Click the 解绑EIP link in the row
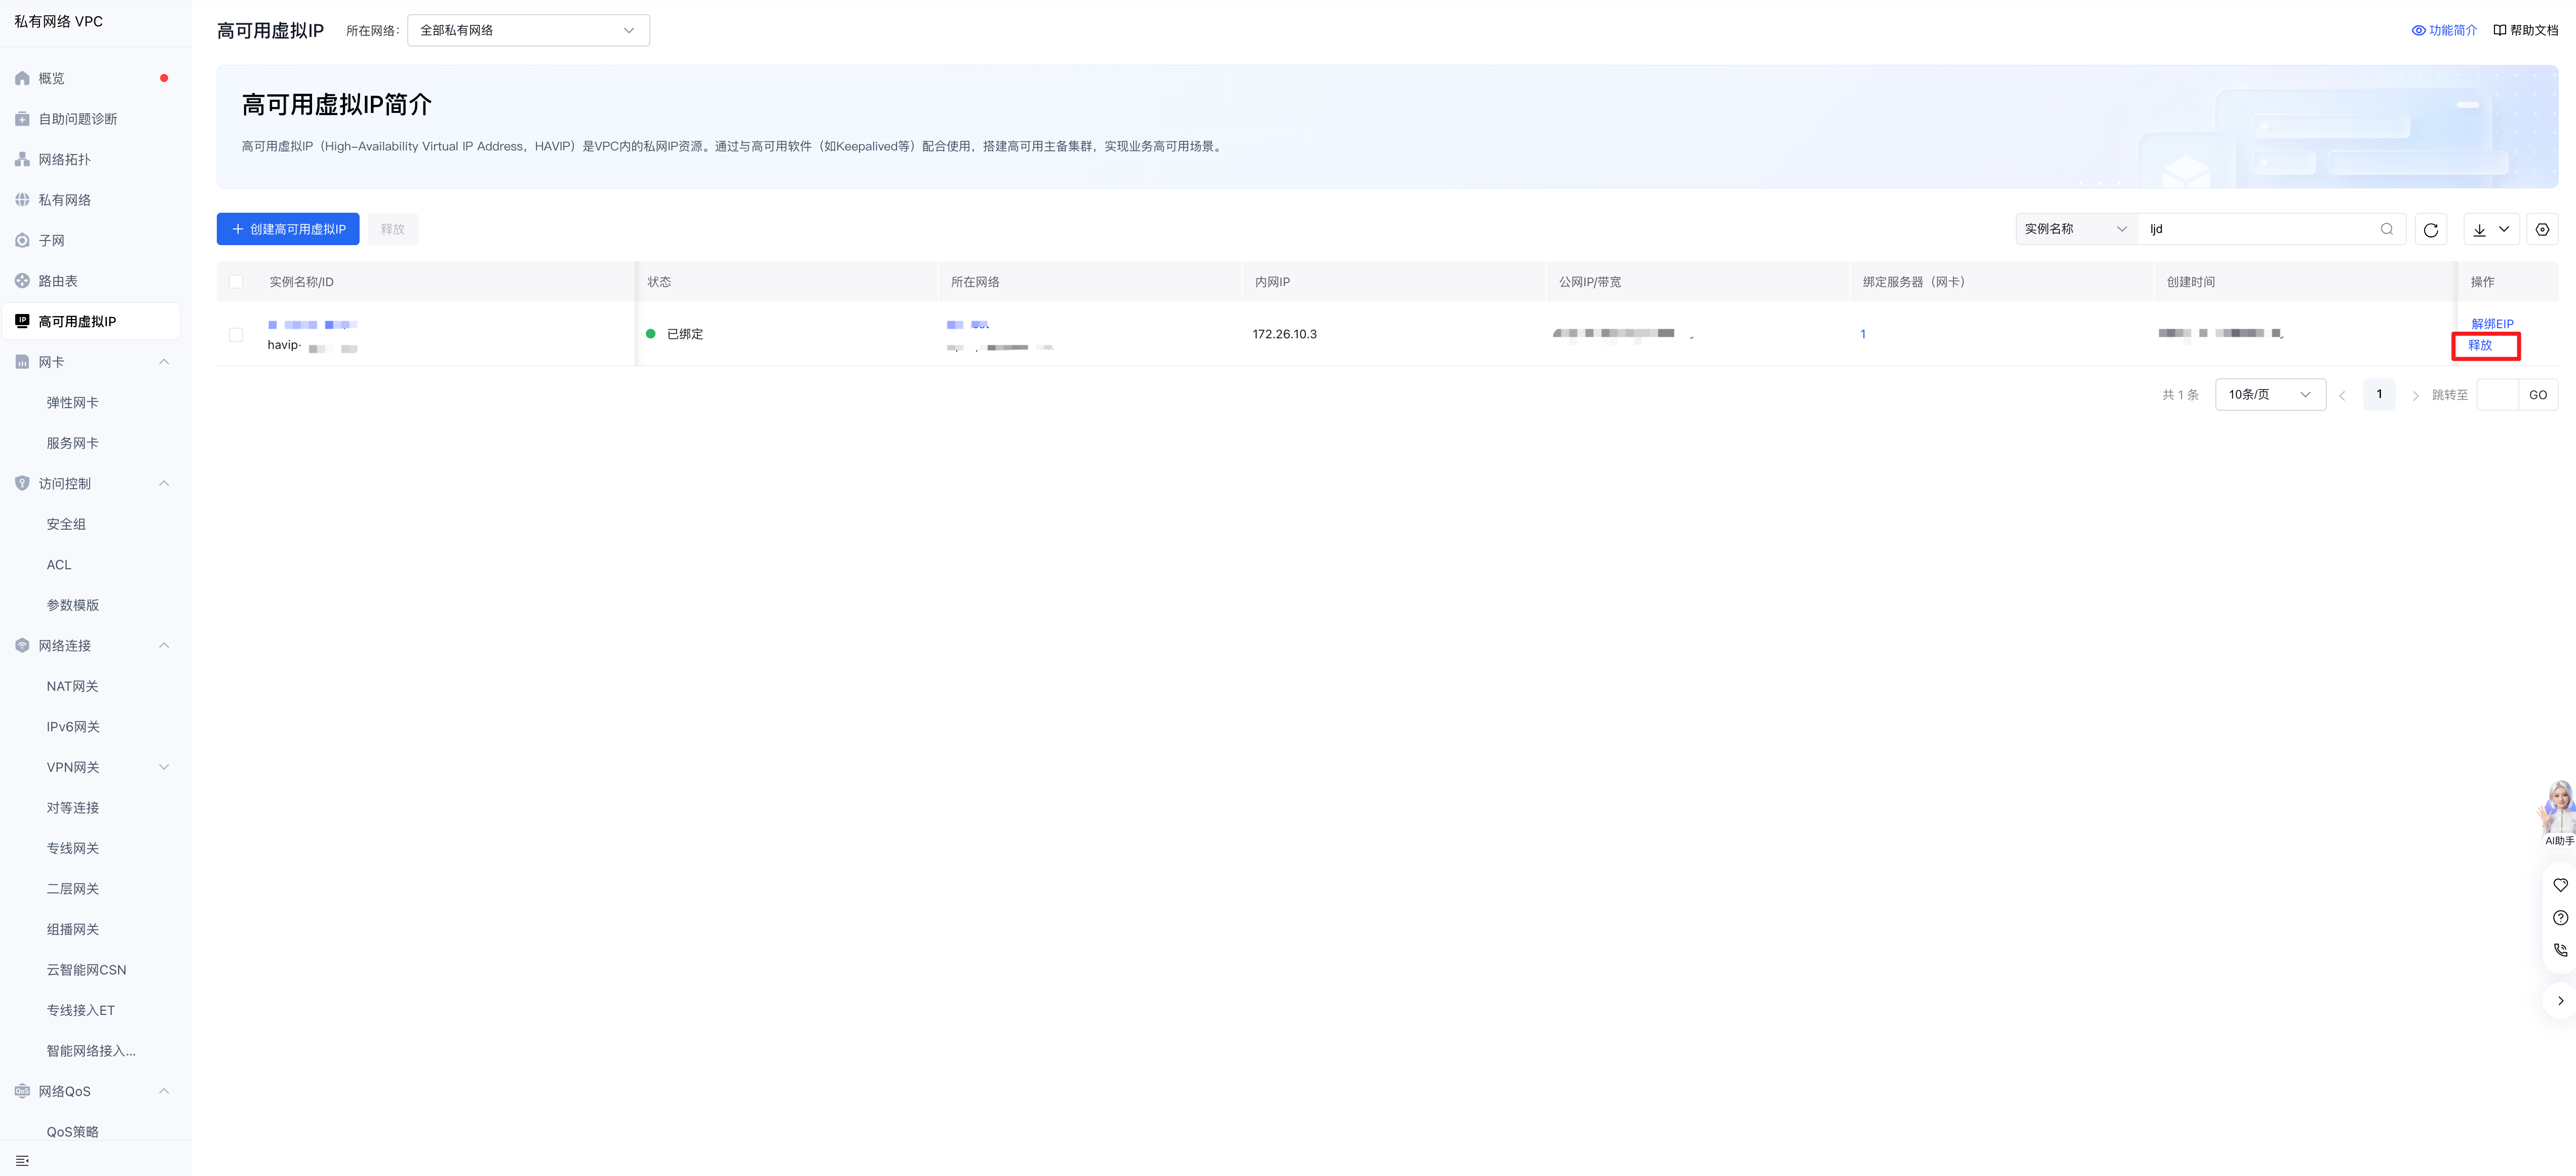The height and width of the screenshot is (1176, 2576). click(x=2492, y=324)
